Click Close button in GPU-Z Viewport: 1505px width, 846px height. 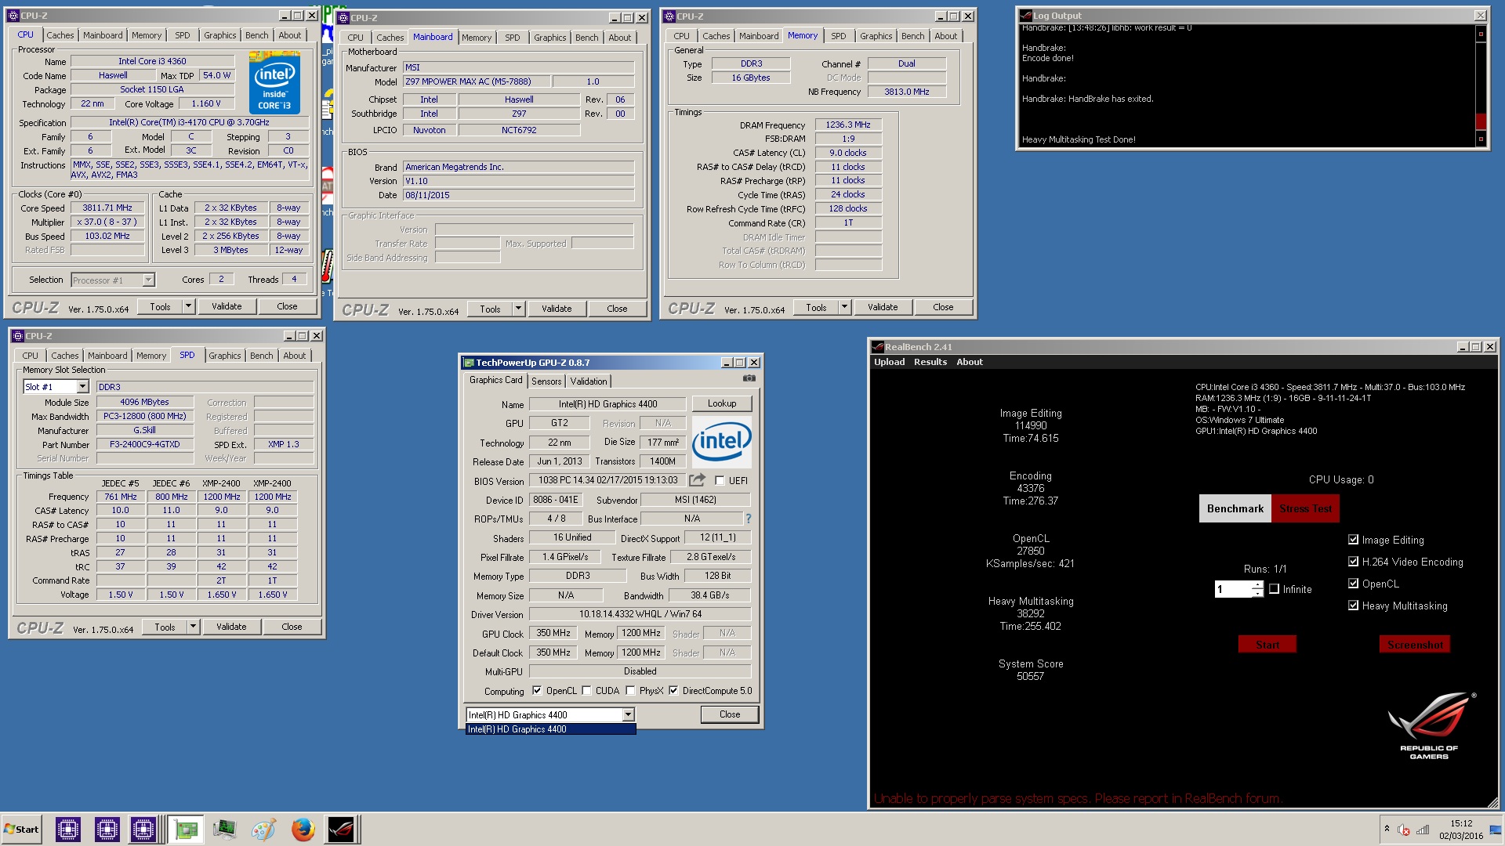(730, 714)
